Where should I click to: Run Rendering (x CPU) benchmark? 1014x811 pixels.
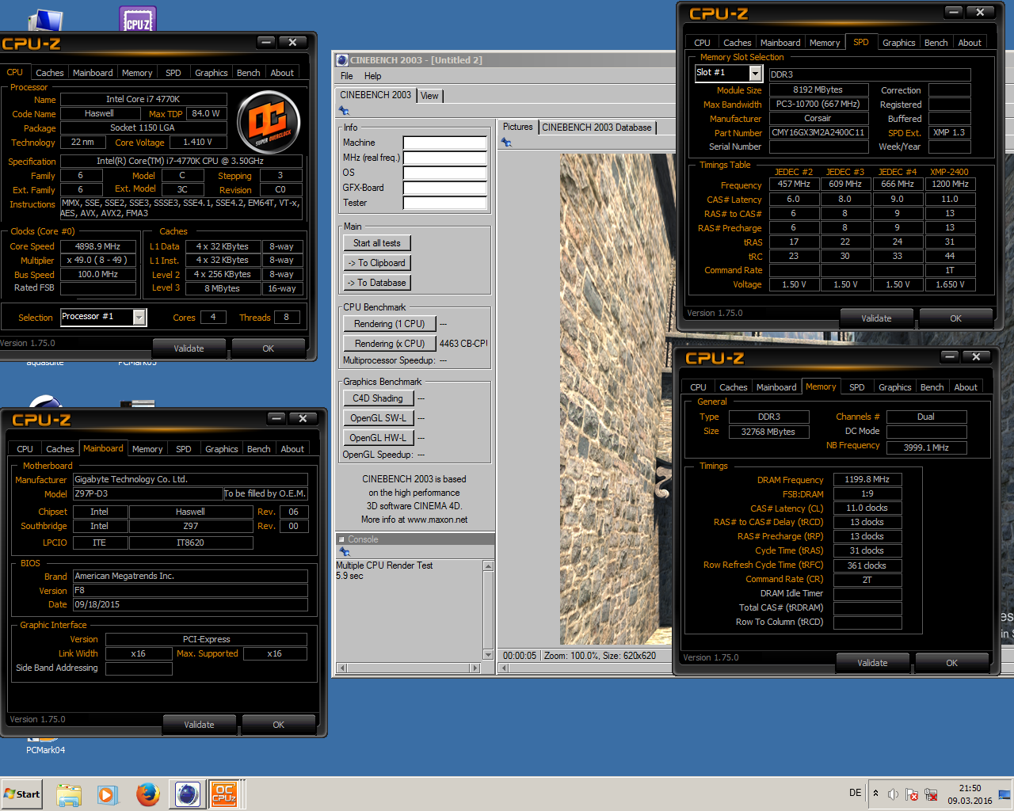(x=389, y=344)
